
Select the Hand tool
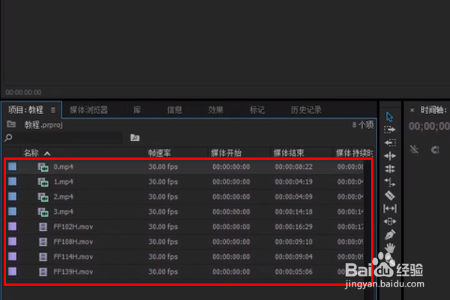tap(390, 247)
